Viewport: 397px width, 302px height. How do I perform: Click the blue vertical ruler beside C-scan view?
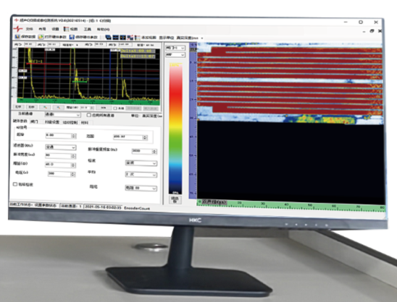coord(193,121)
